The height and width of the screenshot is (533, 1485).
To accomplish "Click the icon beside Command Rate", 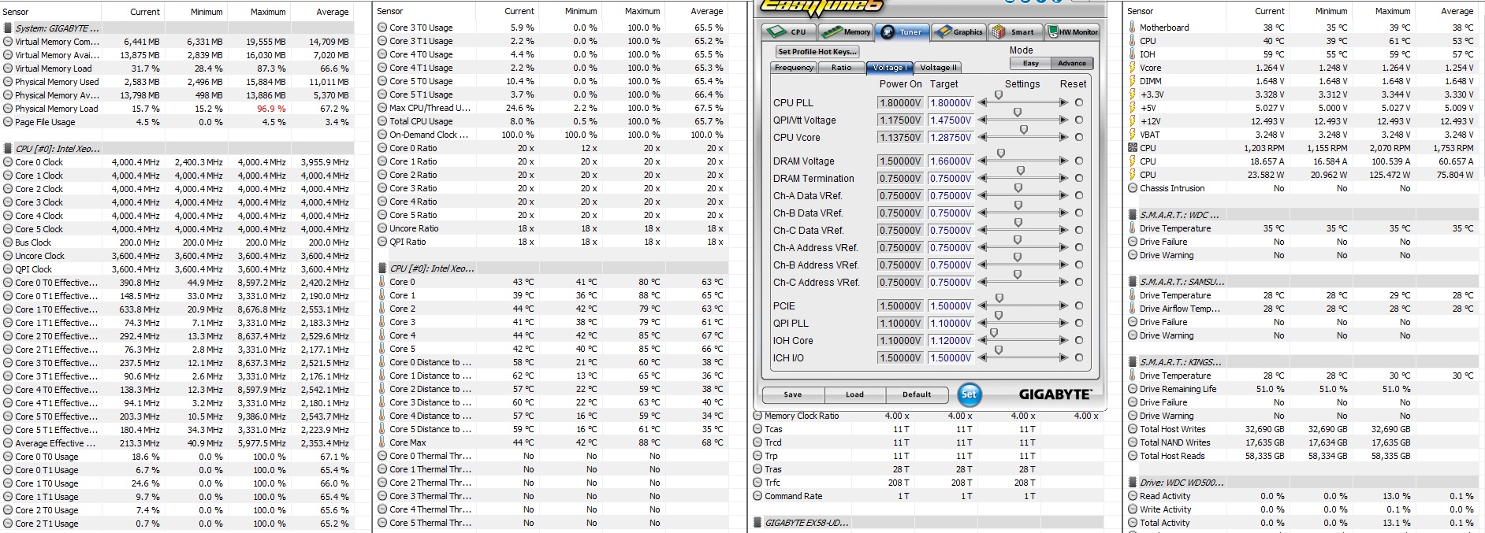I will 757,496.
